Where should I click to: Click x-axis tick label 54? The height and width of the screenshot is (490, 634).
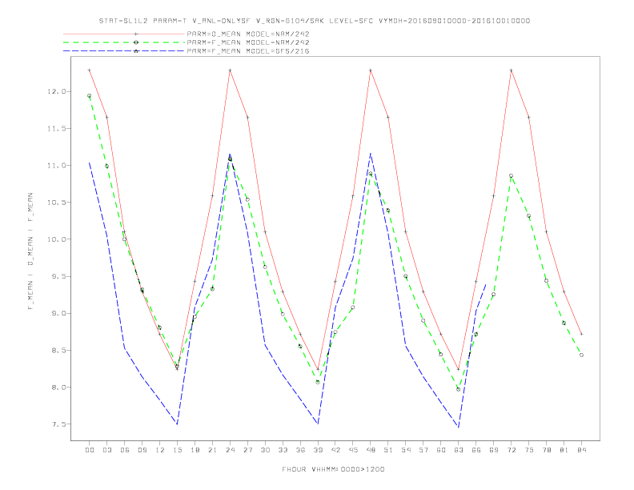coord(406,450)
